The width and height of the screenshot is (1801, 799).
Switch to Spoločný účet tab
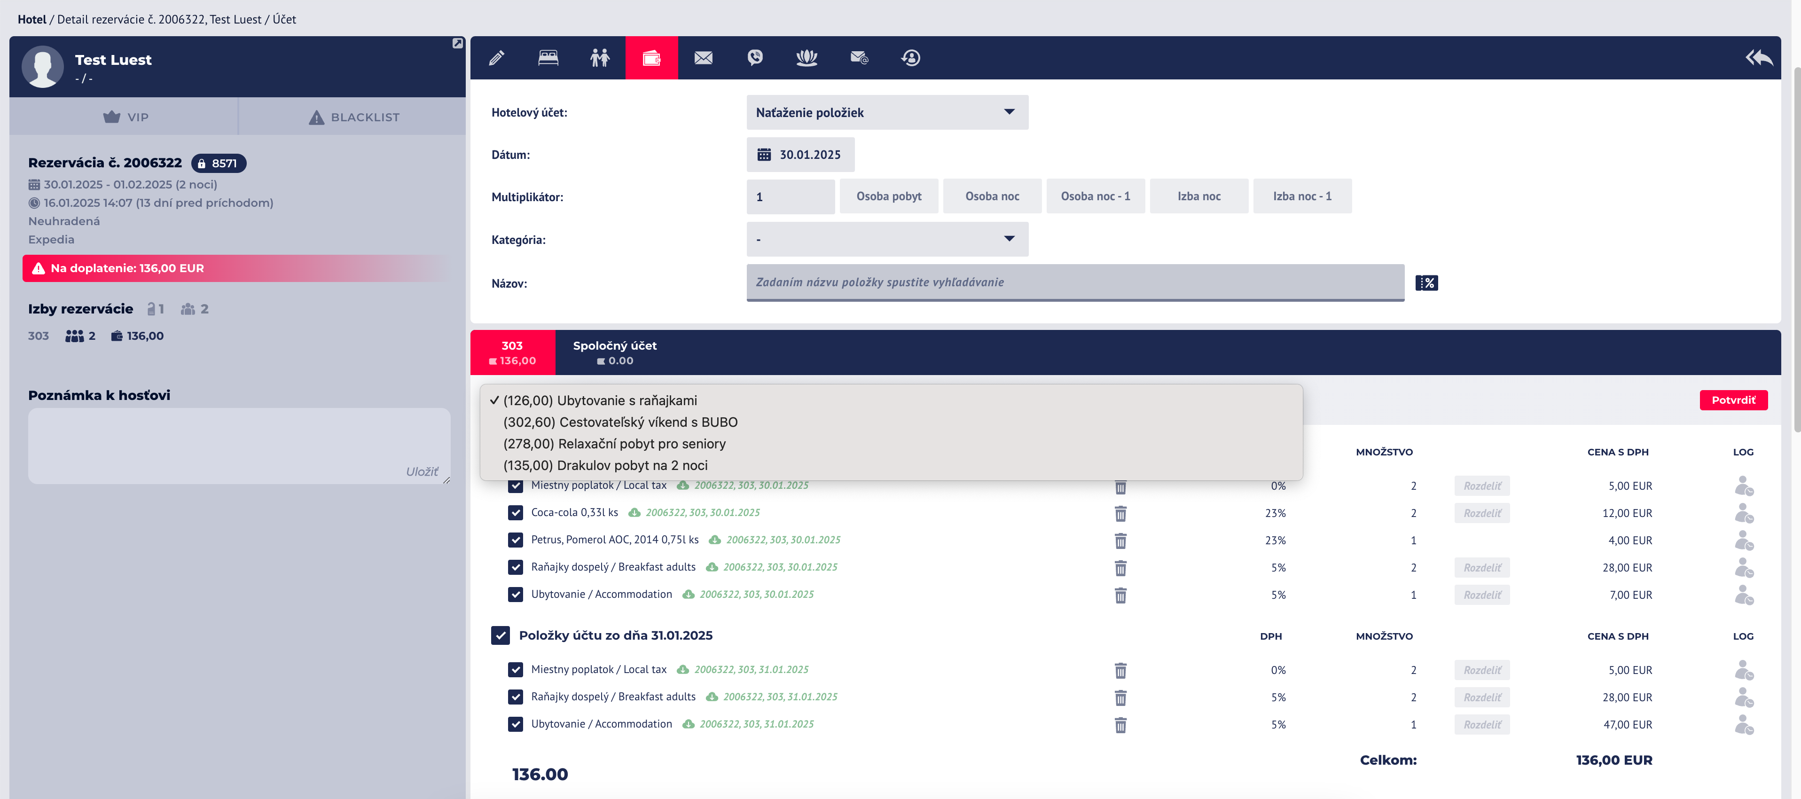pos(615,353)
